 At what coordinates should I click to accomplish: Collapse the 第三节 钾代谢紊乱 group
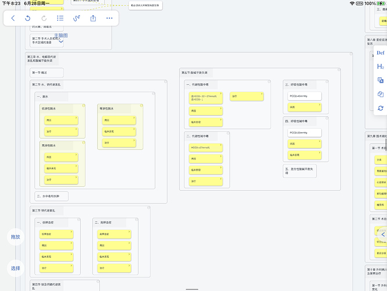tap(149, 208)
